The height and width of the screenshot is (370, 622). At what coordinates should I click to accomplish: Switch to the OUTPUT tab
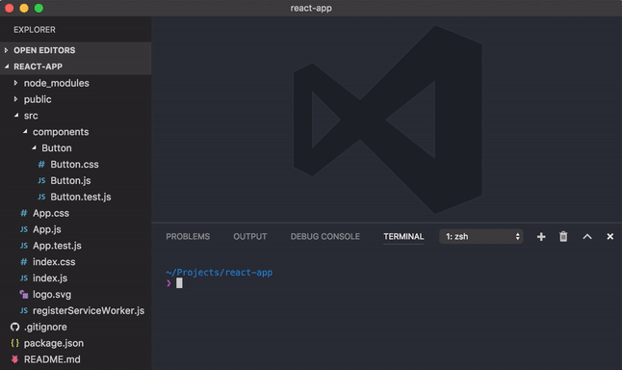pyautogui.click(x=250, y=237)
